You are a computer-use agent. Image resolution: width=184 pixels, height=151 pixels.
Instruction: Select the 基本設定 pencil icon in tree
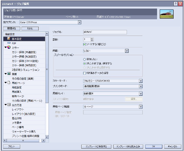click(x=9, y=39)
